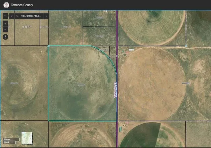Screen dimensions: 211x148
Task: Collapse the side panel with the double-chevron button
Action: click(5, 16)
